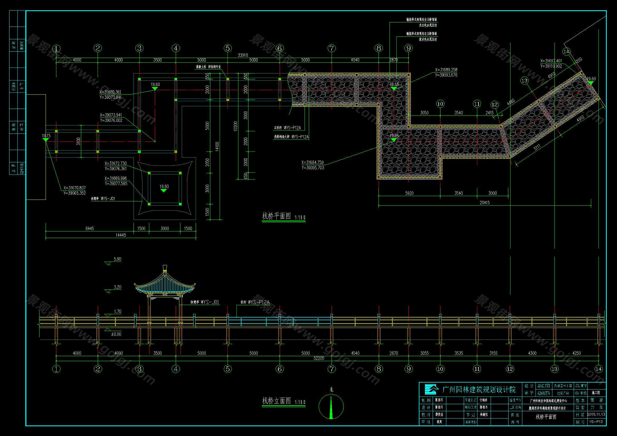Click grid bubble 10 above the lower deck
The image size is (617, 436).
pos(440,104)
